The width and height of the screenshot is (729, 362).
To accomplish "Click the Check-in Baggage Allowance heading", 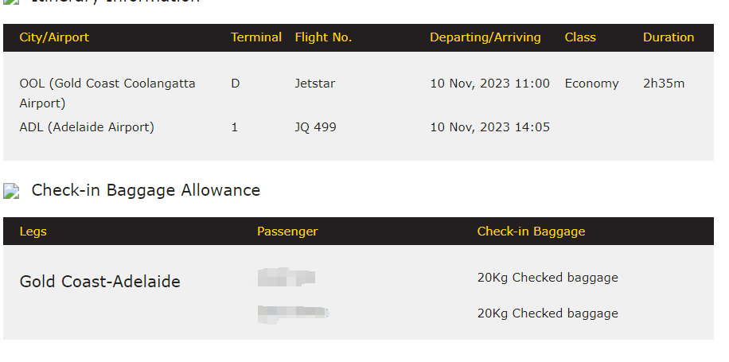I will point(146,190).
